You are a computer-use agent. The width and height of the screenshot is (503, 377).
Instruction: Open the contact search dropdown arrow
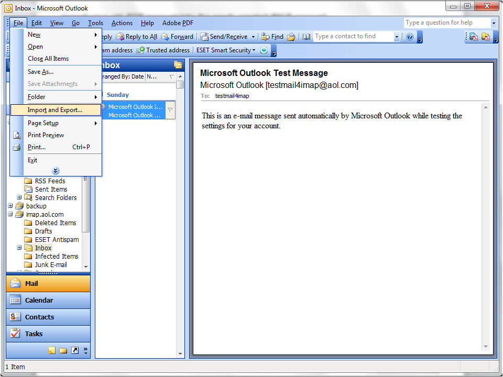397,37
